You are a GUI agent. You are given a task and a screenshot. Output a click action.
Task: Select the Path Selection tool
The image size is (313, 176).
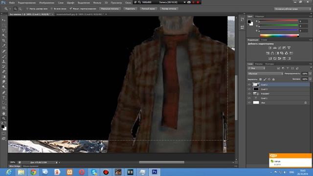[4, 103]
